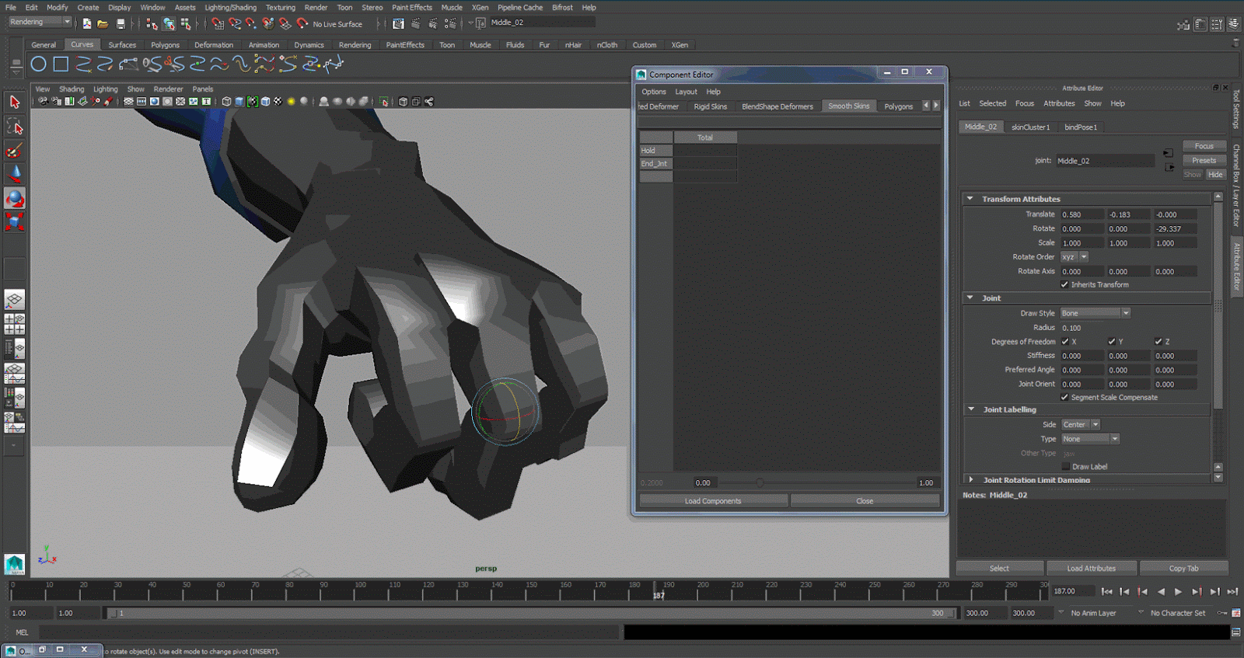Viewport: 1244px width, 658px height.
Task: Click the Load Attributes button
Action: pyautogui.click(x=1091, y=568)
